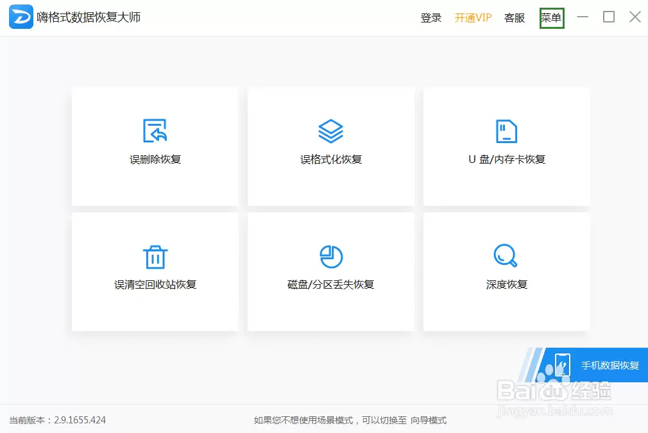Click the stacked layers icon for format recovery

pos(330,131)
